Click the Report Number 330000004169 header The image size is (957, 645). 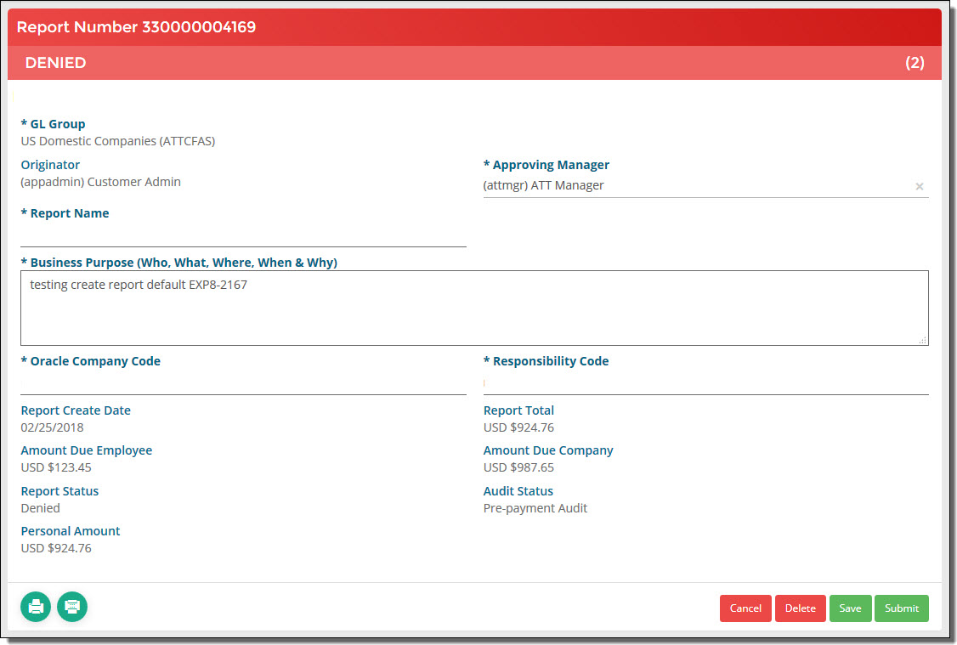coord(136,27)
